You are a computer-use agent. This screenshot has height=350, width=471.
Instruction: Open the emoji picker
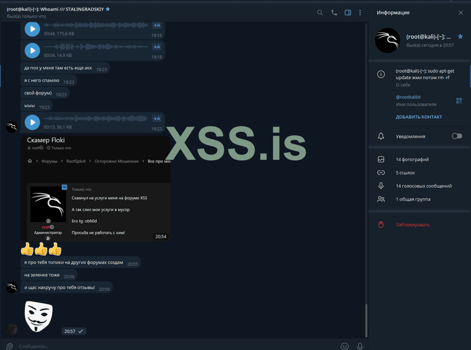(x=345, y=346)
